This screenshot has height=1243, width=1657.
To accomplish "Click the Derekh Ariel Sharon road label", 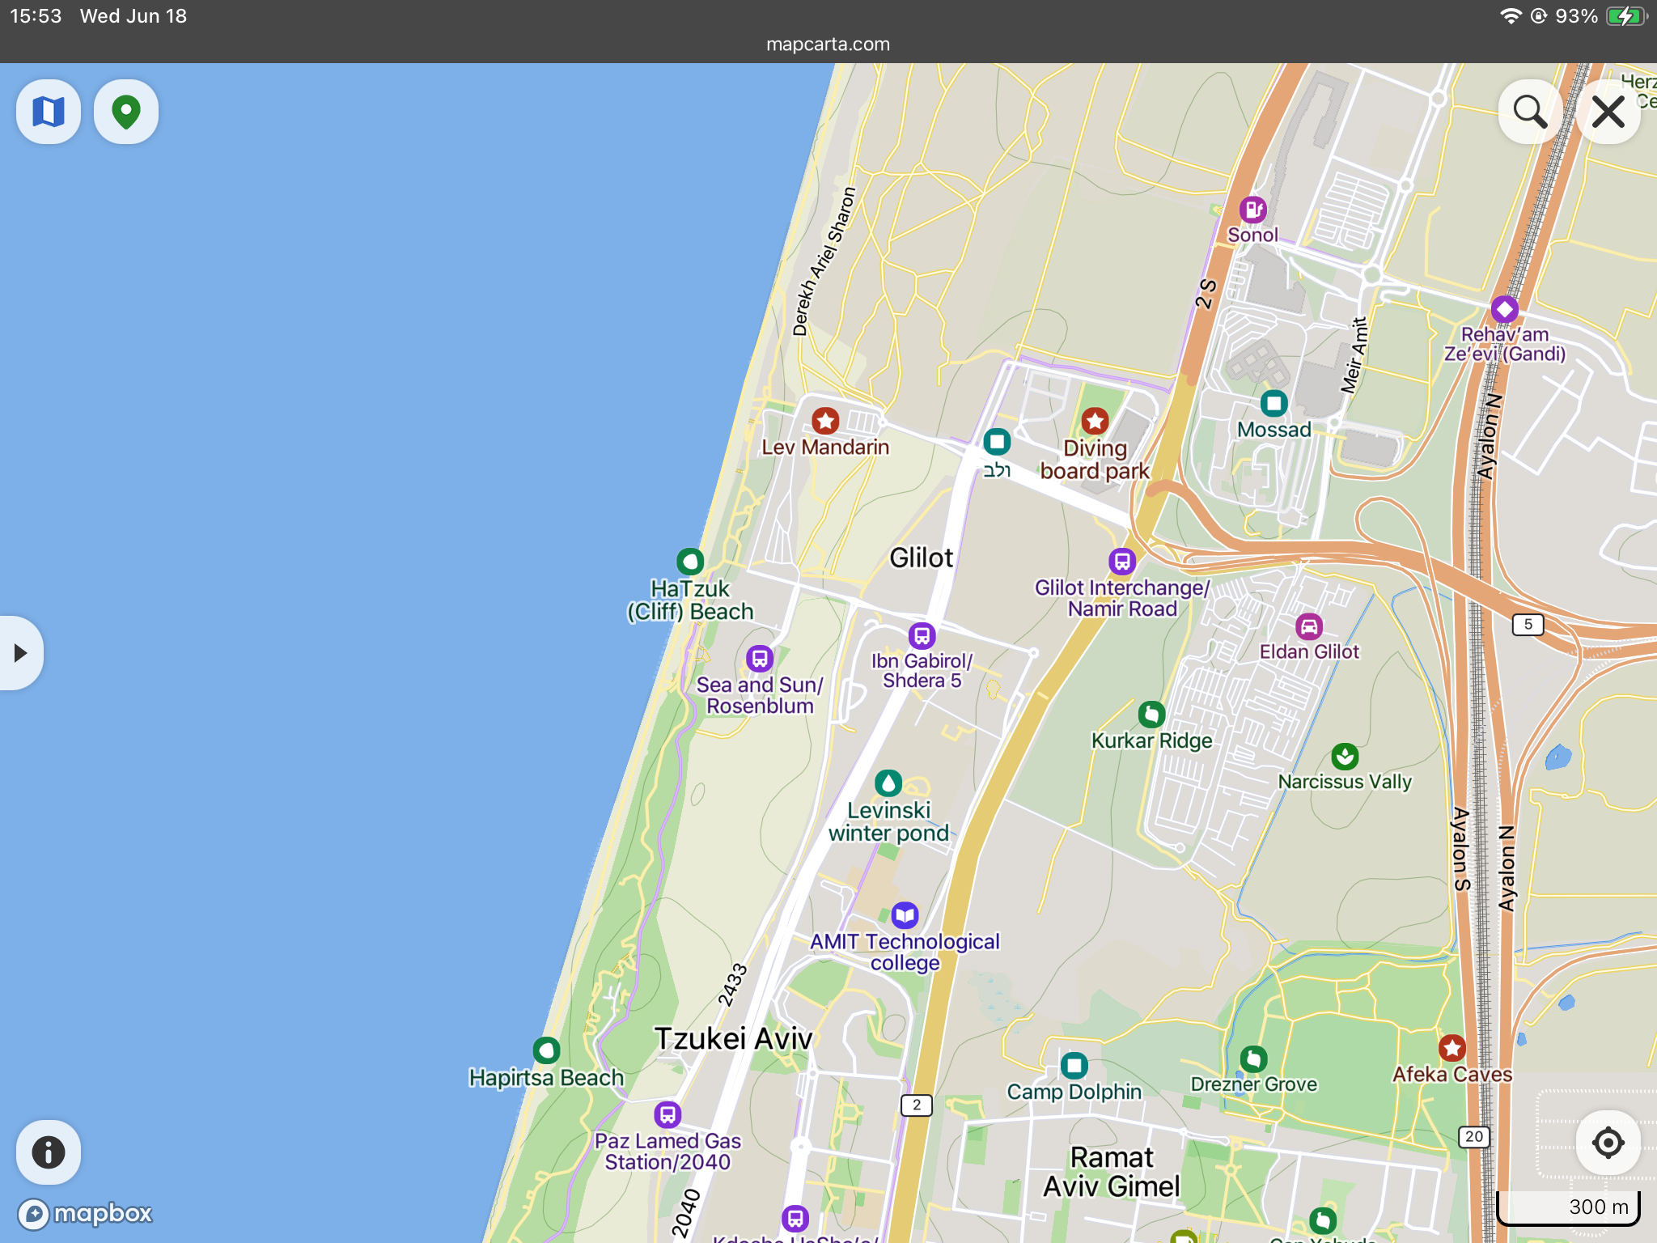I will tap(824, 262).
